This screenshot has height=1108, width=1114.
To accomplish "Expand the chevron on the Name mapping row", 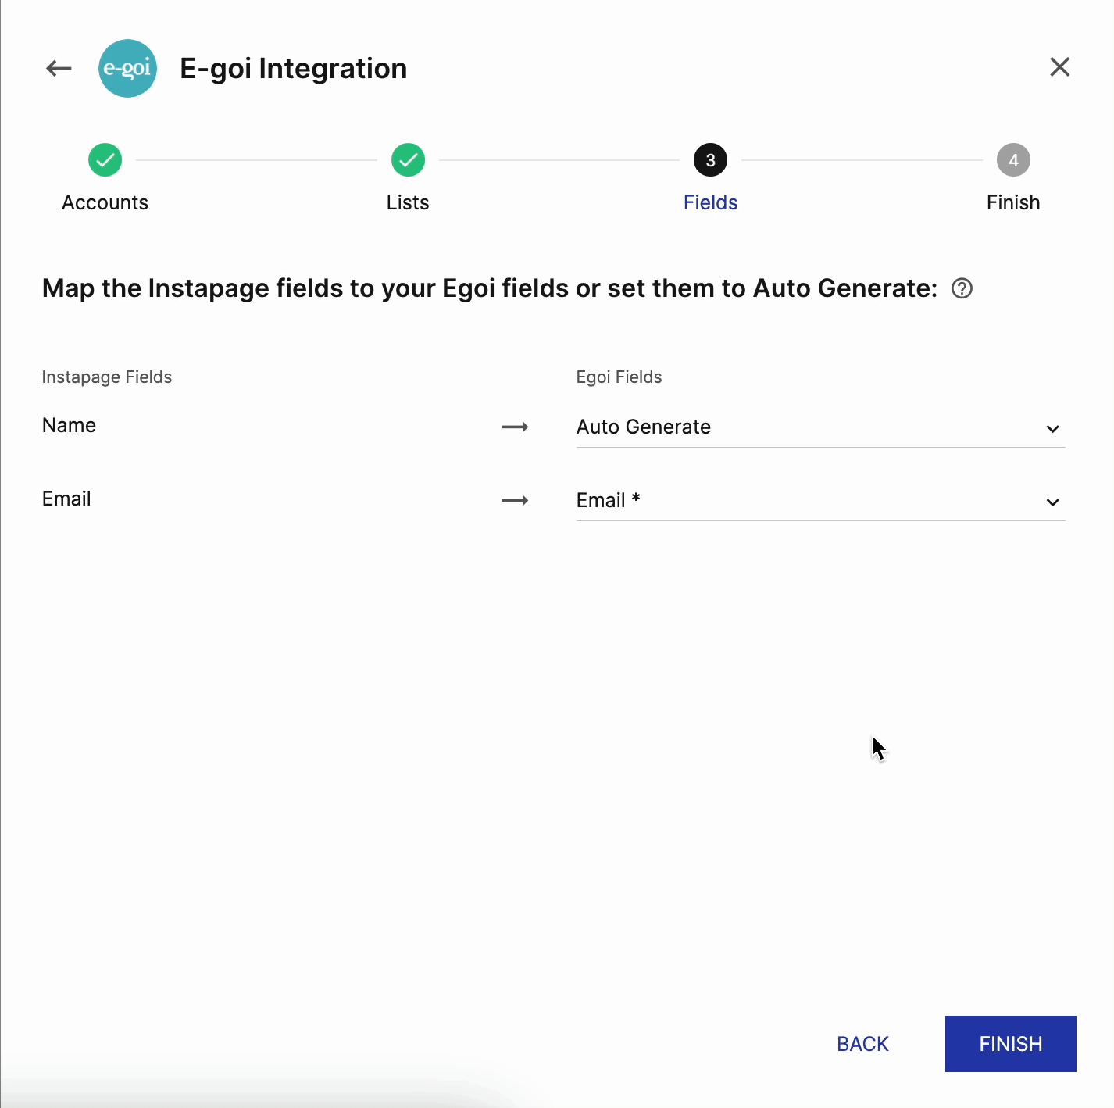I will click(1052, 429).
